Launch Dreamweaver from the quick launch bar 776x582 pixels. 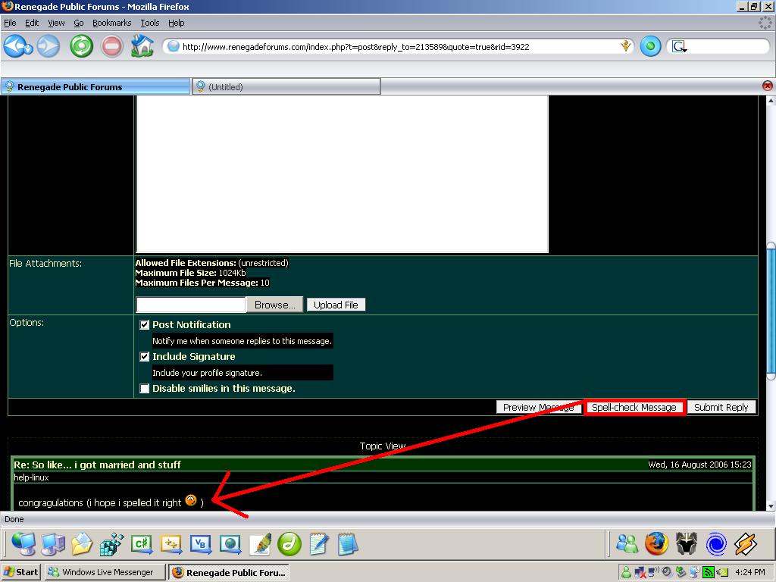point(289,543)
